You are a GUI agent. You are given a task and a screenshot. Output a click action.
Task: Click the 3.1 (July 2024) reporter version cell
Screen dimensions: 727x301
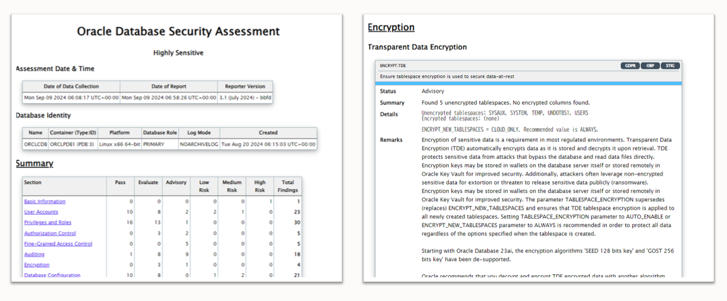[x=245, y=98]
